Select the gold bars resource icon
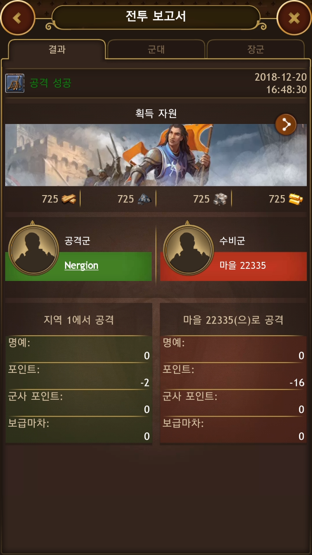Image resolution: width=312 pixels, height=555 pixels. (296, 199)
